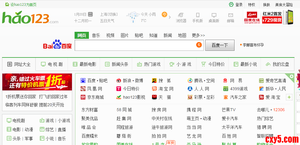Switch to 电视剧 navigation tab

click(x=52, y=64)
